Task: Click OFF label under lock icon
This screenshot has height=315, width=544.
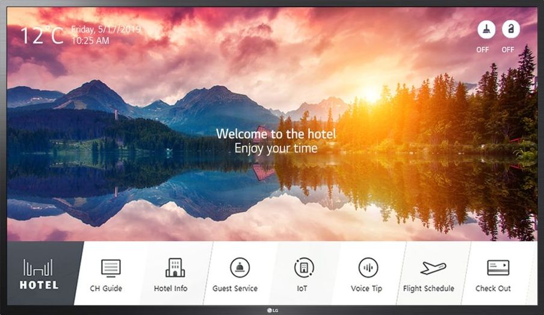Action: (508, 50)
